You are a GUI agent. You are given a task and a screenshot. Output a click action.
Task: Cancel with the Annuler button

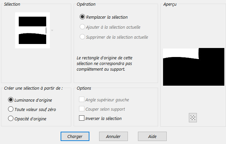point(114,136)
